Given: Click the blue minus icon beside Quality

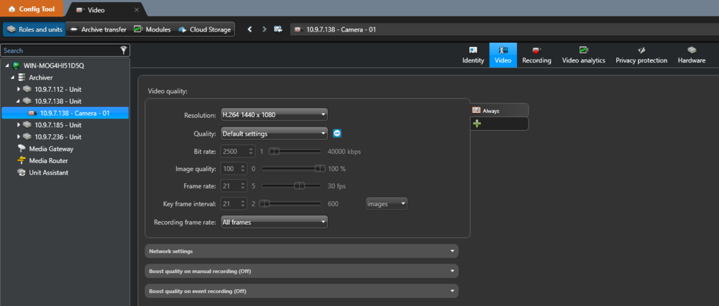Looking at the screenshot, I should click(x=337, y=134).
